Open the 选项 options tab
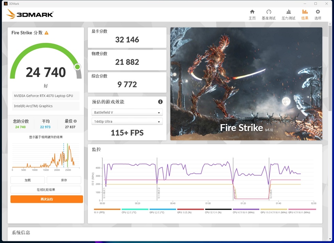 pyautogui.click(x=318, y=15)
